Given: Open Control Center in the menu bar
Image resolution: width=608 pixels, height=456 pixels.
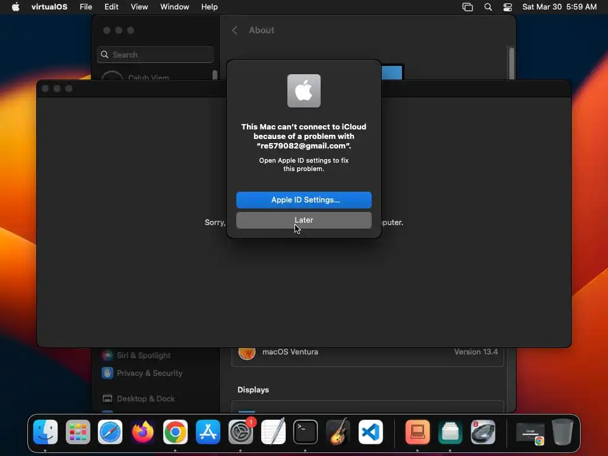Looking at the screenshot, I should (x=508, y=7).
